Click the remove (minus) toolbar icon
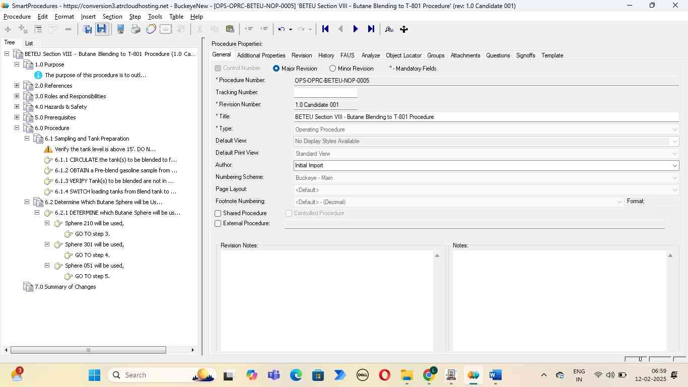The image size is (688, 387). tap(68, 29)
